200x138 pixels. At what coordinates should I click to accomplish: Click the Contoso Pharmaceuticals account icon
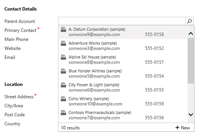[63, 113]
